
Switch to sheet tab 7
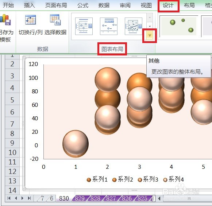[42, 198]
